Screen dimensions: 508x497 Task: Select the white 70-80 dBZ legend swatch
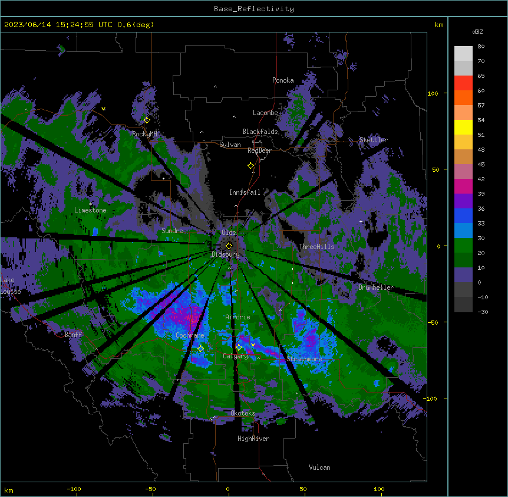click(x=463, y=54)
